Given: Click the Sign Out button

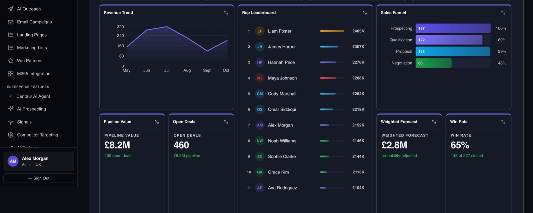Looking at the screenshot, I should [x=39, y=178].
